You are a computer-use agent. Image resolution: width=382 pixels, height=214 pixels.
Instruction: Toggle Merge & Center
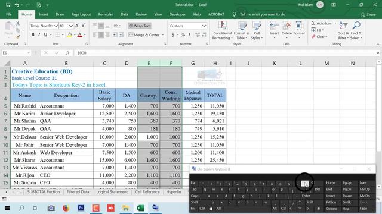[x=144, y=35]
